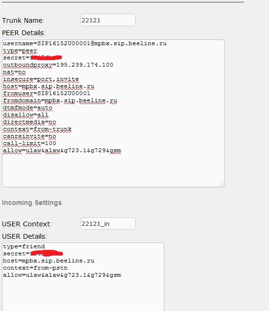Click the outboundproxy line in PEER Details
The height and width of the screenshot is (311, 269).
(58, 65)
